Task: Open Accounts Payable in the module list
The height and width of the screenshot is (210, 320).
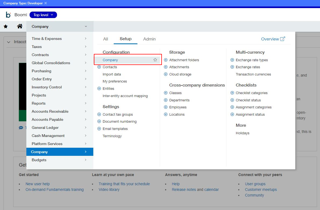Action: click(x=47, y=119)
